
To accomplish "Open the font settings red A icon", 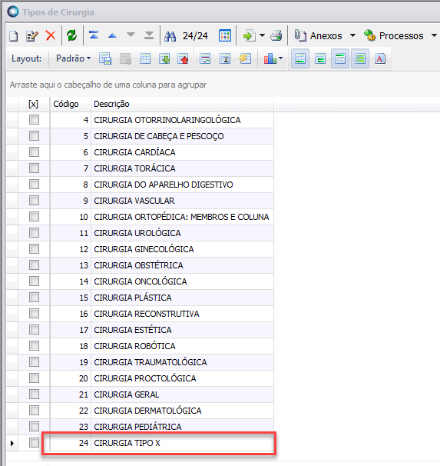I will point(380,58).
